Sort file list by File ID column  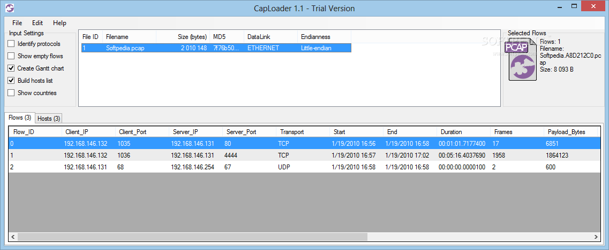point(91,37)
